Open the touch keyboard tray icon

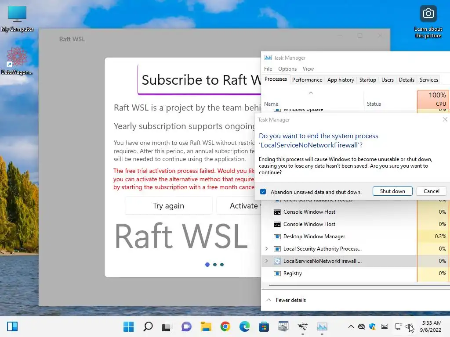tap(385, 326)
